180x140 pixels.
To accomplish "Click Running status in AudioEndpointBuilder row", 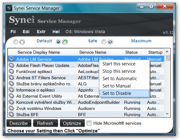I will click(132, 102).
